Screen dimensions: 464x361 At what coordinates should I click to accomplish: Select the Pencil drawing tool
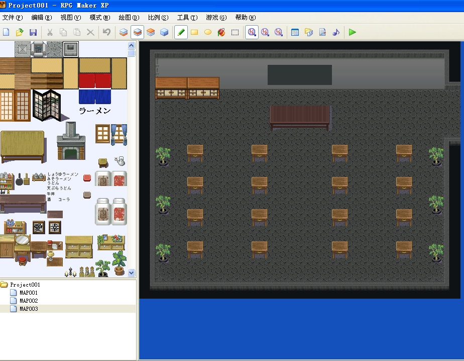point(181,32)
